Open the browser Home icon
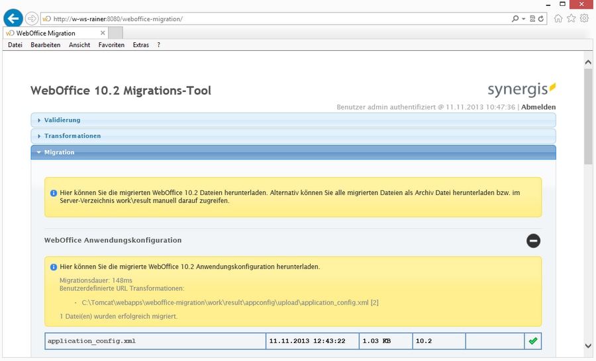Image resolution: width=596 pixels, height=361 pixels. click(x=558, y=19)
